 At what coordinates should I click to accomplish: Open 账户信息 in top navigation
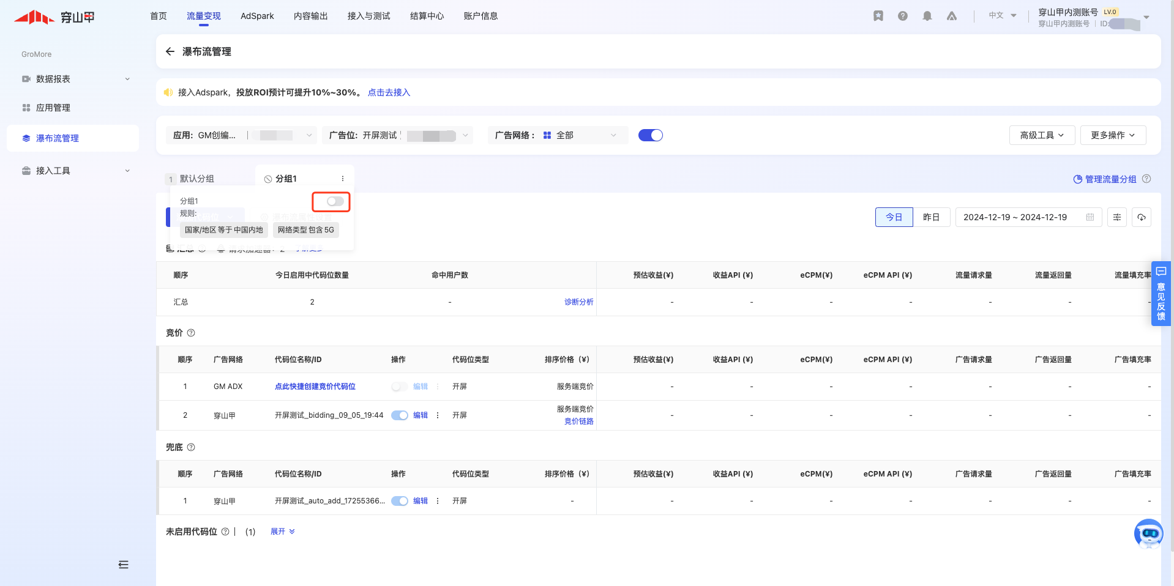[481, 16]
